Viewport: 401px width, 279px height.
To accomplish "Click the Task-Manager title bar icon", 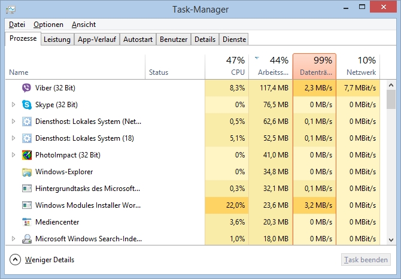I will click(x=11, y=10).
